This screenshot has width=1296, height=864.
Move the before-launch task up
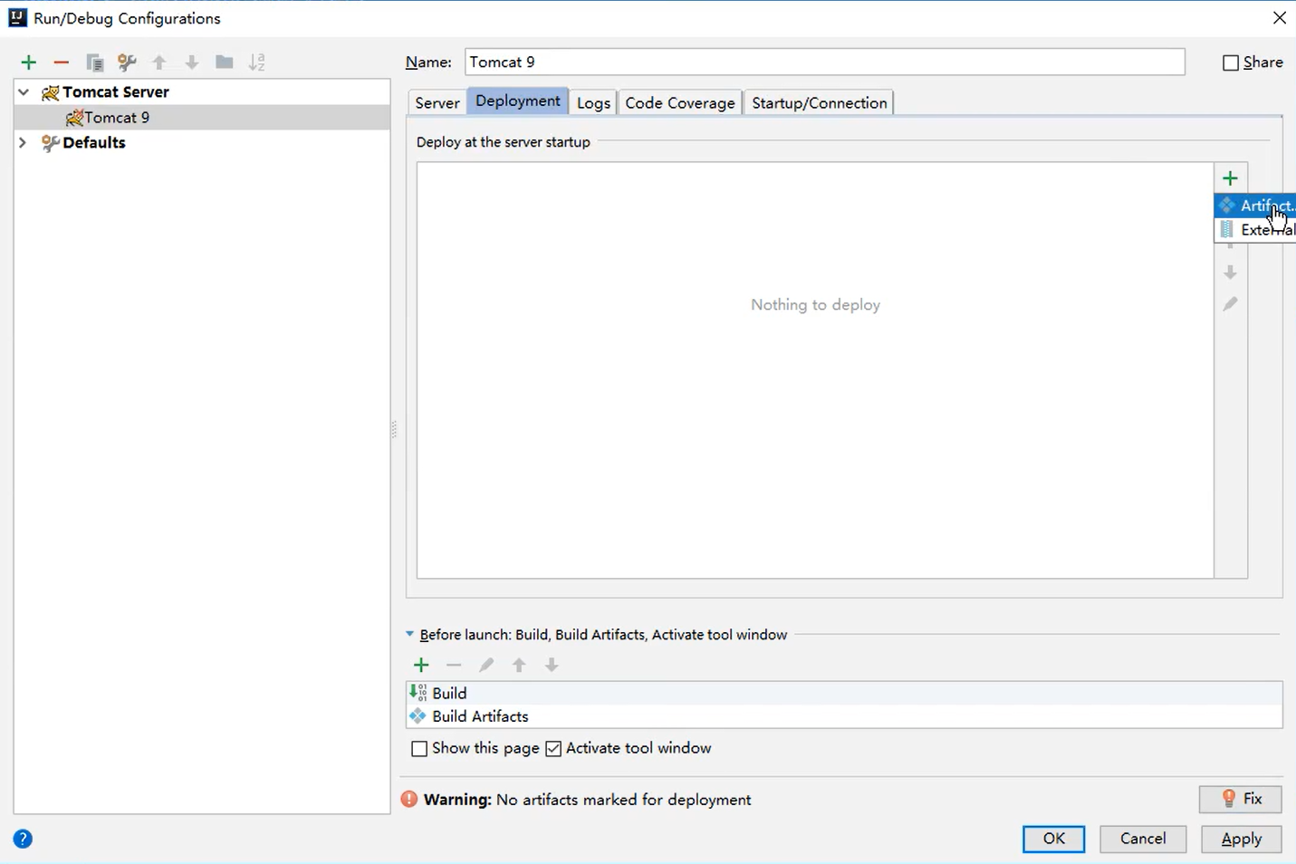pyautogui.click(x=519, y=666)
